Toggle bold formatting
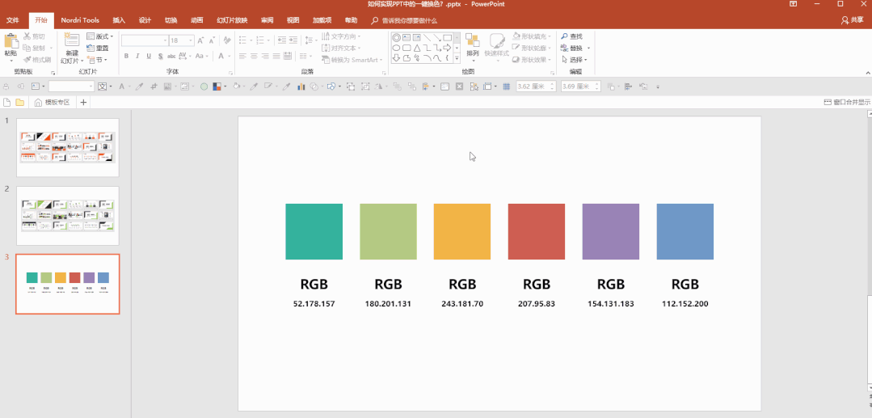 pyautogui.click(x=126, y=56)
